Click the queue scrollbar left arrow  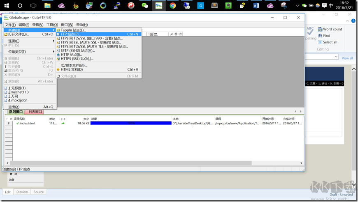7,163
